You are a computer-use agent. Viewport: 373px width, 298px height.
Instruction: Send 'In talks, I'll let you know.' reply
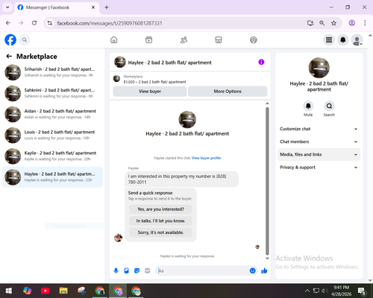(x=160, y=221)
